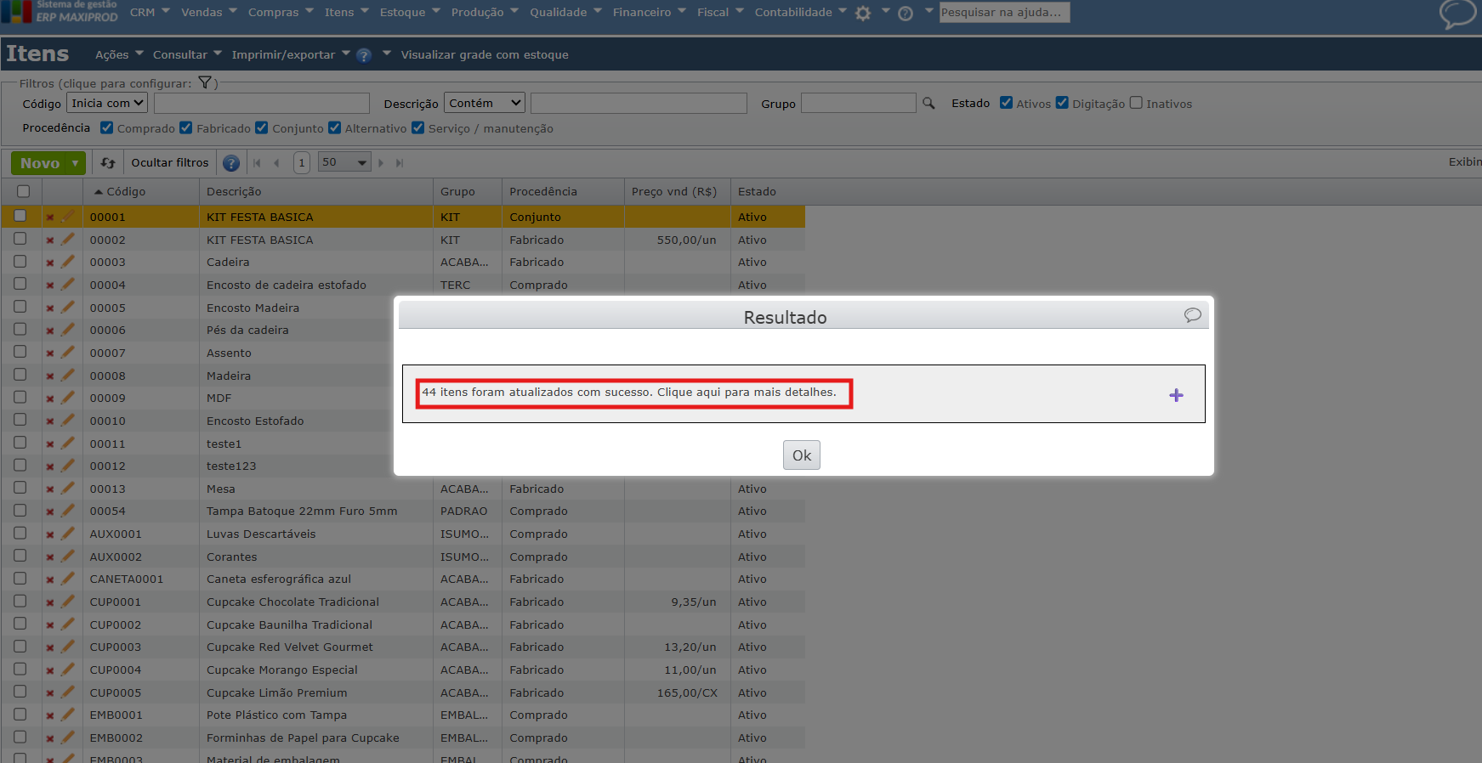Edit item CANETA0001 with the pencil
1482x763 pixels.
click(x=68, y=579)
